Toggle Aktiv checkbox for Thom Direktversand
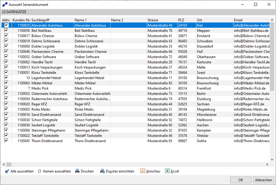 6,140
